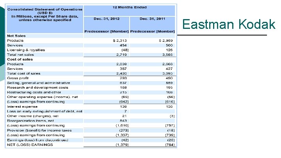Click the '7' debt extinguishment value
Screen dimensions: 281x158
pyautogui.click(x=125, y=111)
